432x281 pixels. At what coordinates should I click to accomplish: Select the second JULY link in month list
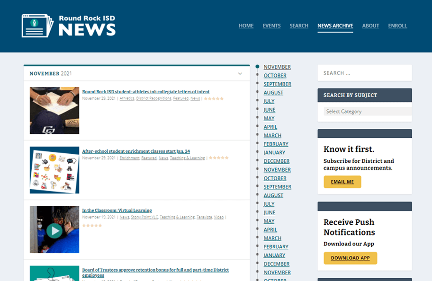click(269, 204)
